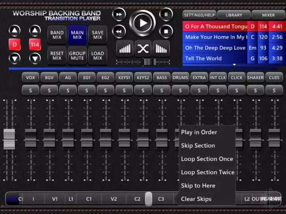This screenshot has width=286, height=214.
Task: Solo the CUES channel with its S button
Action: click(274, 90)
